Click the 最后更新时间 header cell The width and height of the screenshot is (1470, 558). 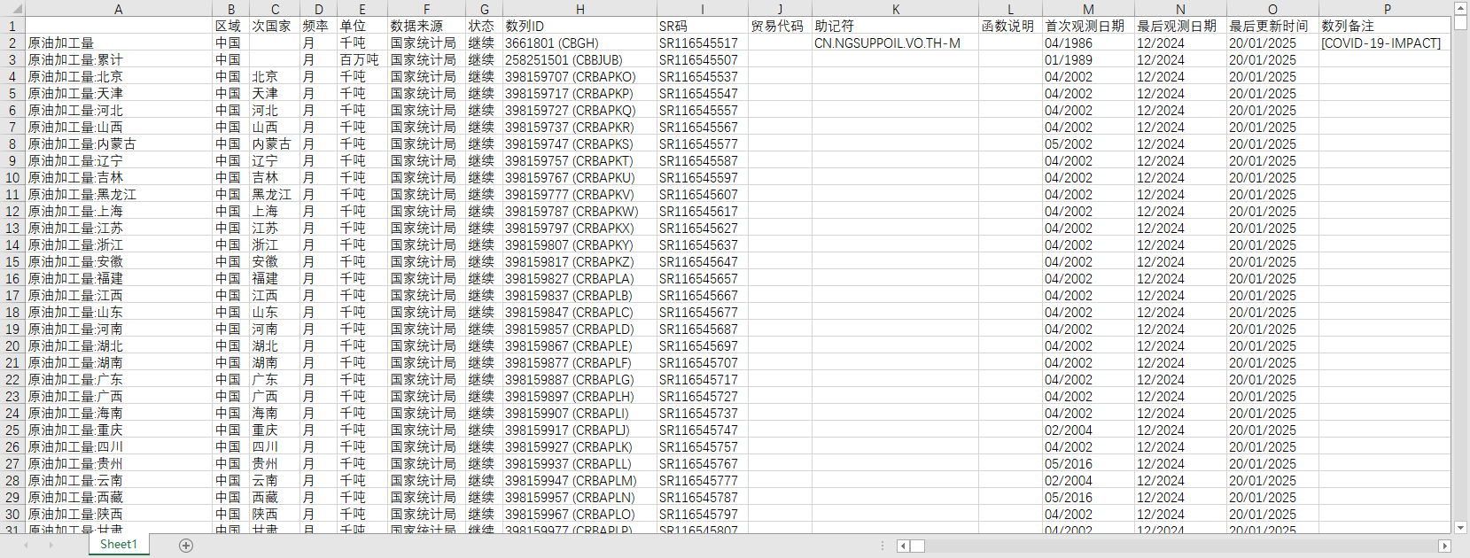click(x=1272, y=26)
